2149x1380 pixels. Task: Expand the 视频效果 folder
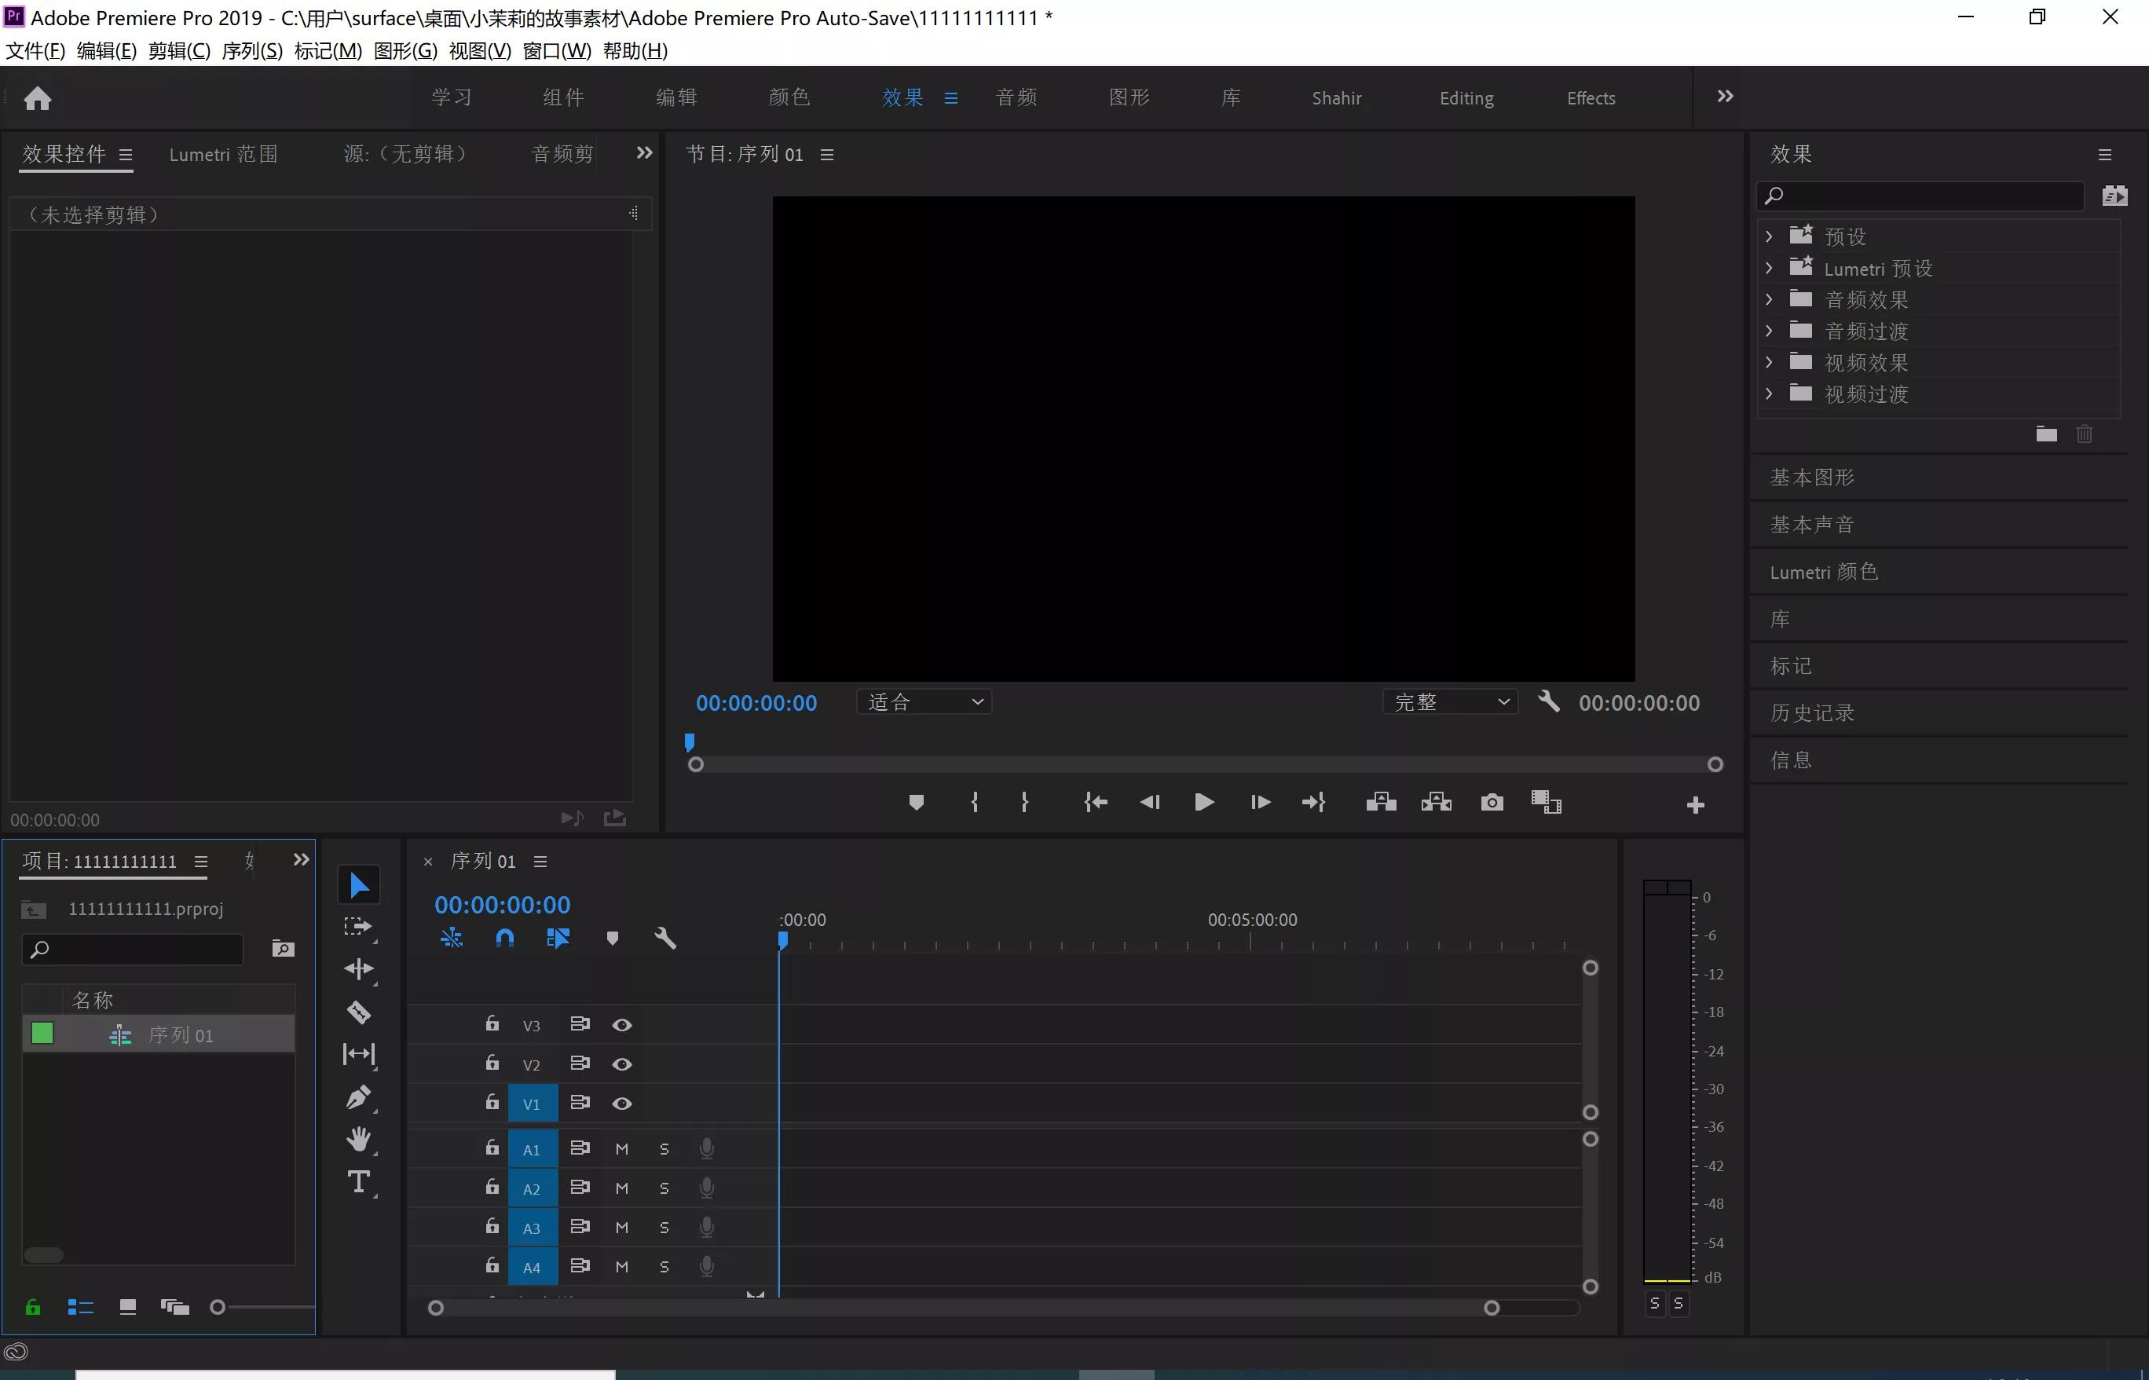tap(1769, 363)
